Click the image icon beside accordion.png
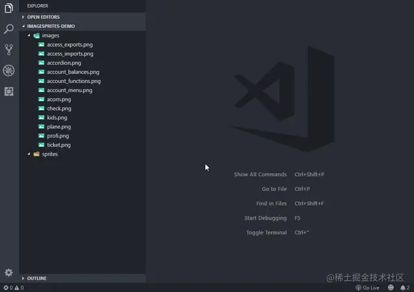Viewport: 414px width, 292px height. pos(41,63)
